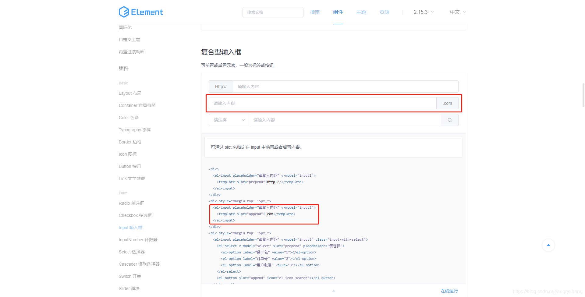Open the 请选择 select dropdown
Screen dimensions: 585x297
[228, 120]
